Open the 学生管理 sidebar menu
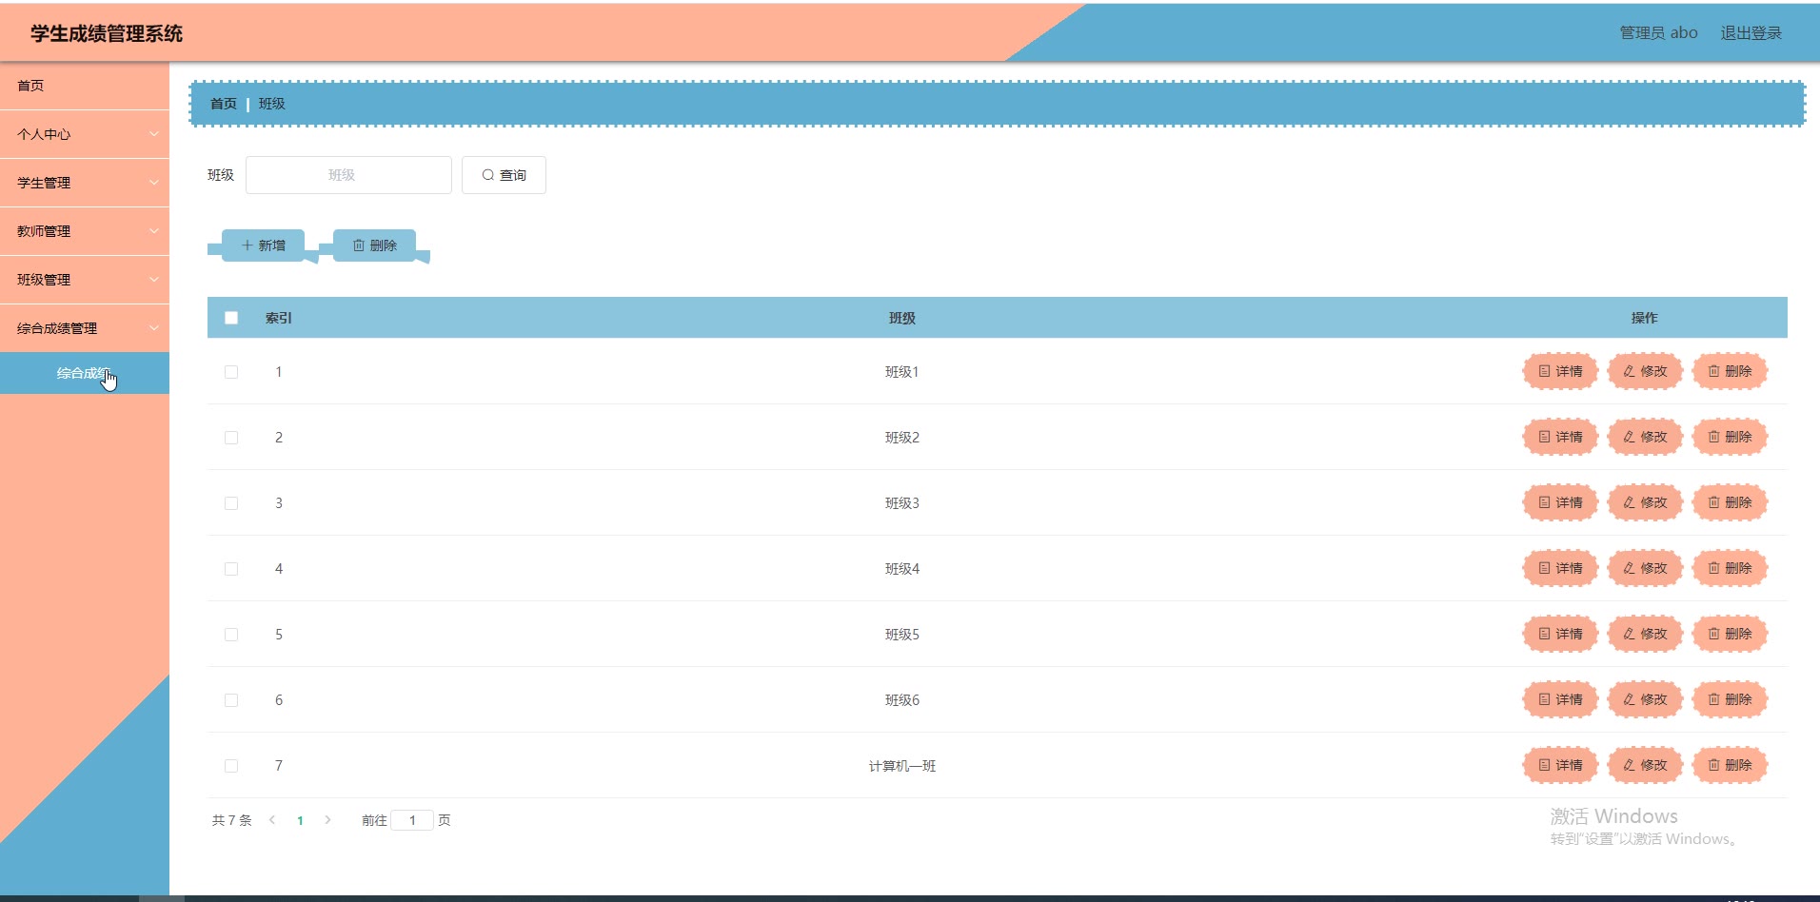This screenshot has height=902, width=1820. [x=85, y=183]
